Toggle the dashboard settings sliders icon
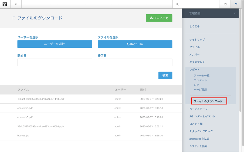This screenshot has width=244, height=152. tap(236, 4)
